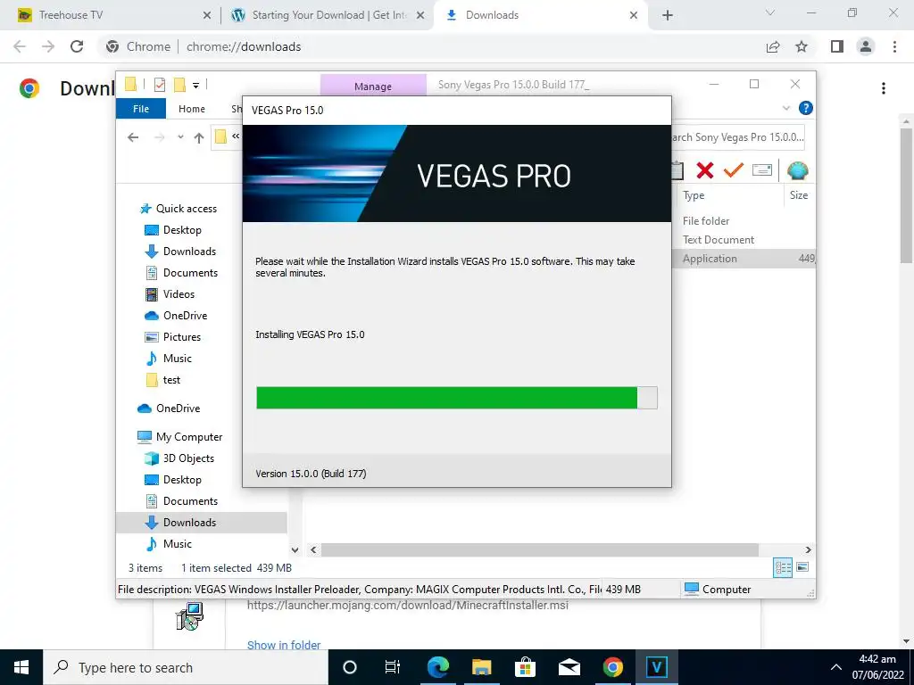
Task: Select the Application row
Action: click(744, 259)
